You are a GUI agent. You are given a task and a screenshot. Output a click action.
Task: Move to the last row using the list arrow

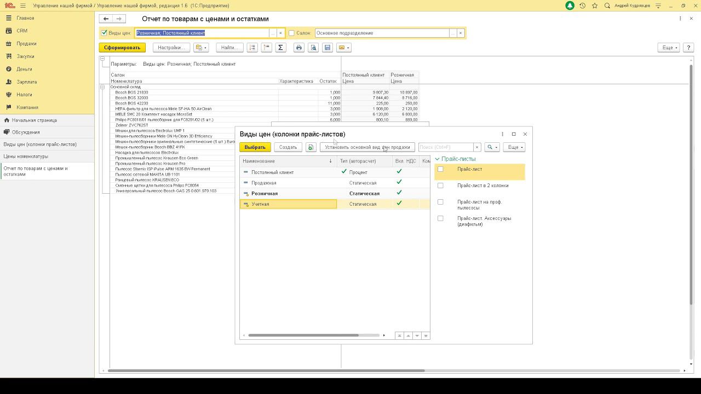pos(426,335)
